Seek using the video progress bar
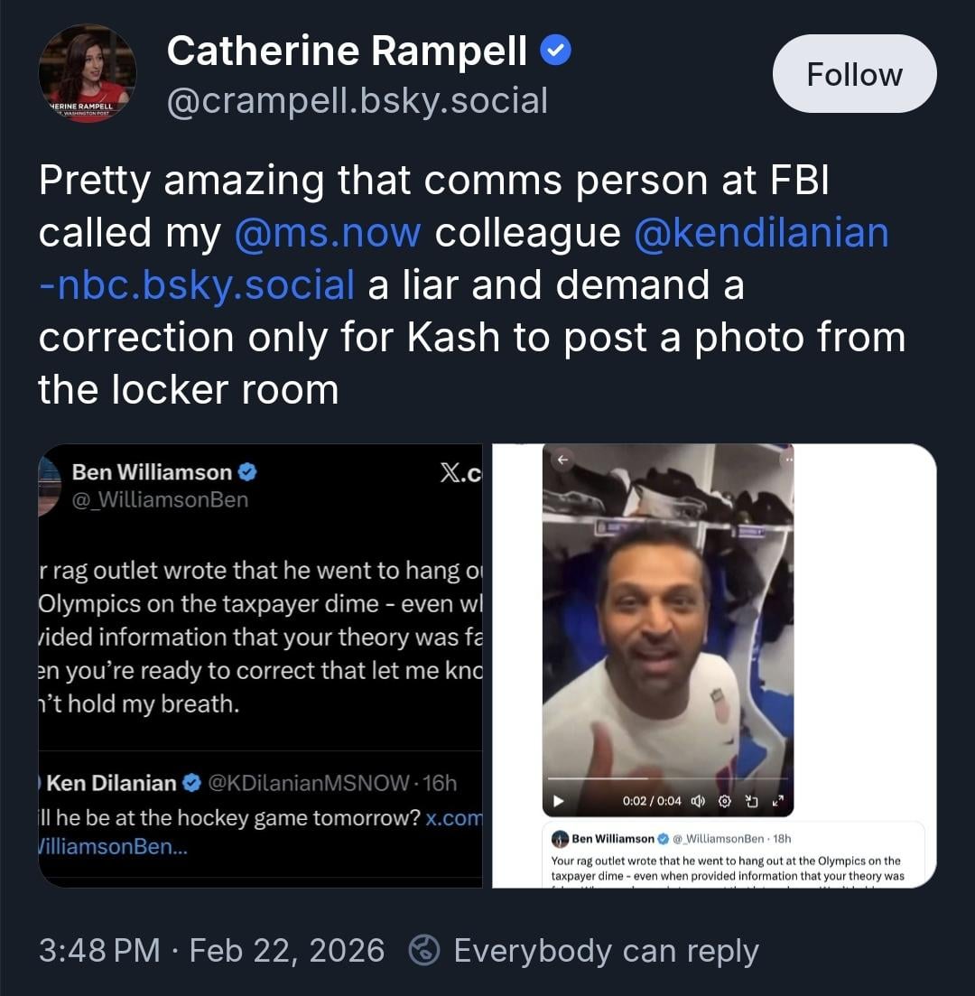This screenshot has width=975, height=996. 668,777
